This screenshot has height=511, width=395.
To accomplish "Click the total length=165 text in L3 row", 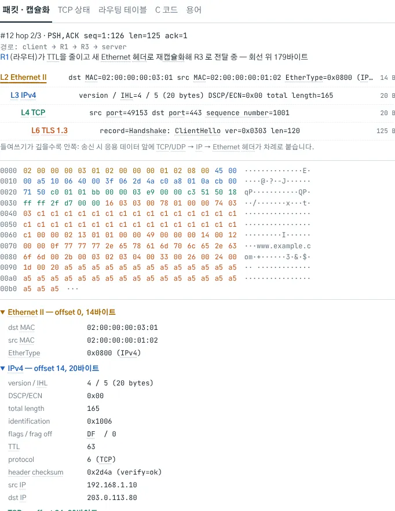I will pos(300,95).
